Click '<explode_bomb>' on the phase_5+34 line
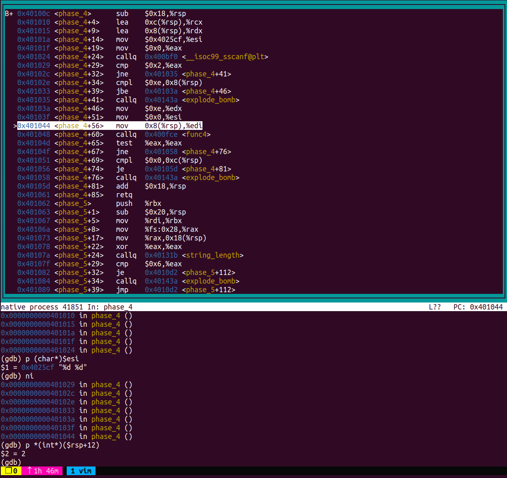Viewport: 507px width, 478px height. (211, 281)
